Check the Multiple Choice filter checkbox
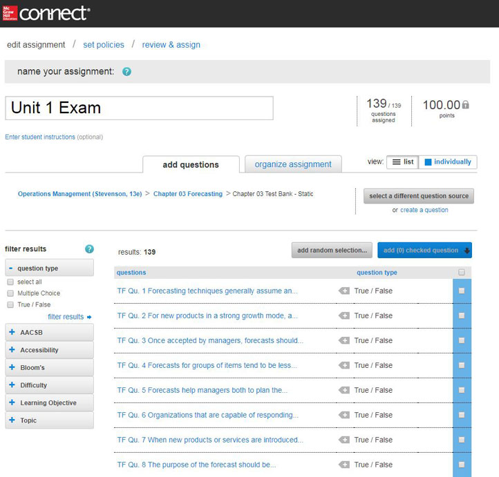Screen dimensions: 499x477 coord(10,293)
